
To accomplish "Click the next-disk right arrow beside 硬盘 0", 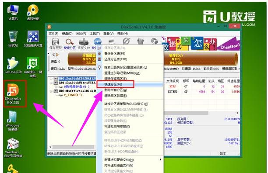I will click(57, 55).
